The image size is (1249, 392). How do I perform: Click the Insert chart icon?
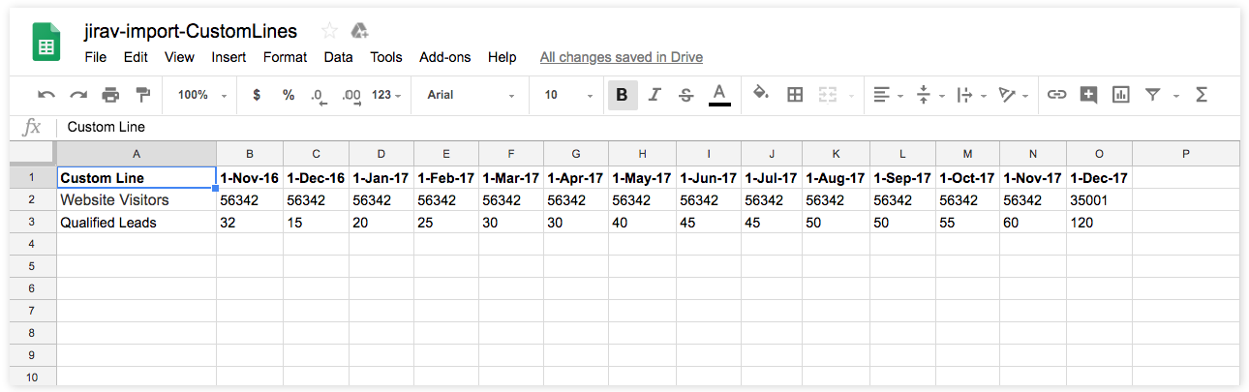click(1121, 95)
